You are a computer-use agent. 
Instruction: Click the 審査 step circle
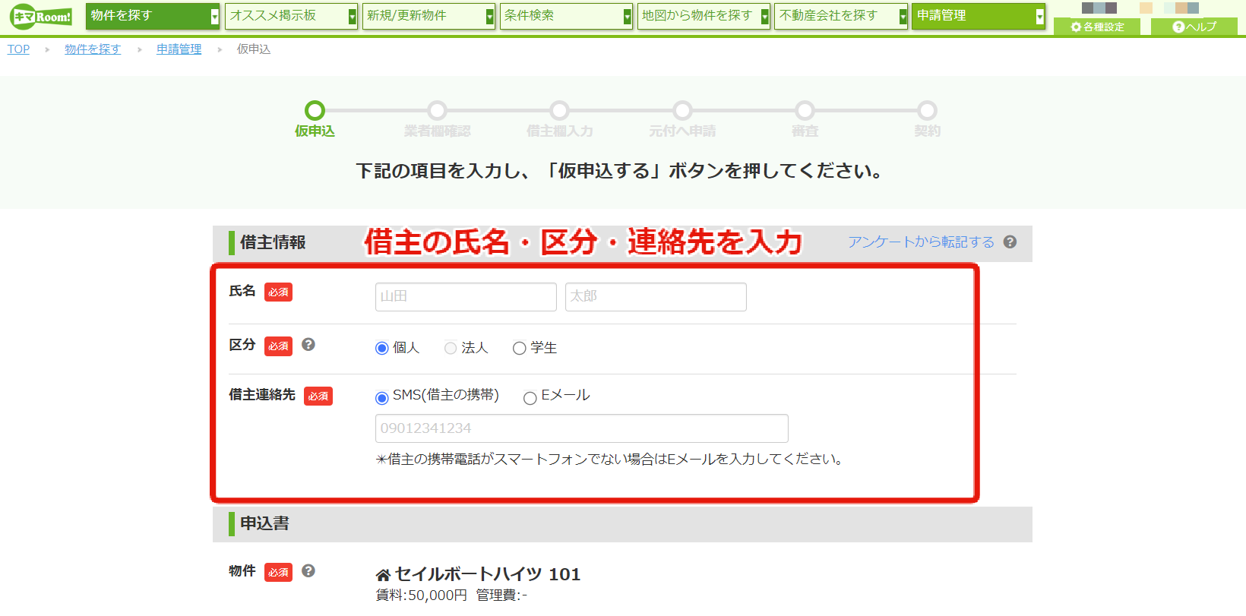(805, 110)
